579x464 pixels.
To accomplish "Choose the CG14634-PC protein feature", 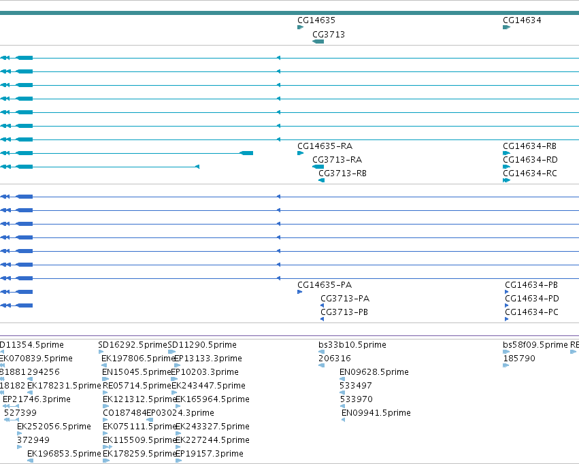I will point(507,319).
